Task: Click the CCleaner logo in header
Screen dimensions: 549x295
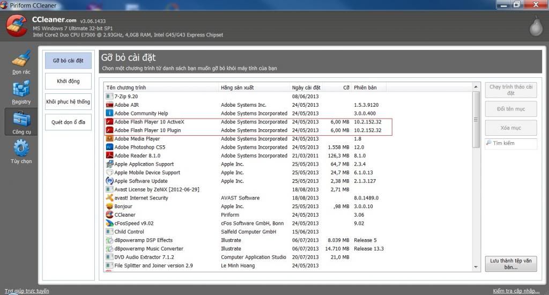Action: [16, 26]
